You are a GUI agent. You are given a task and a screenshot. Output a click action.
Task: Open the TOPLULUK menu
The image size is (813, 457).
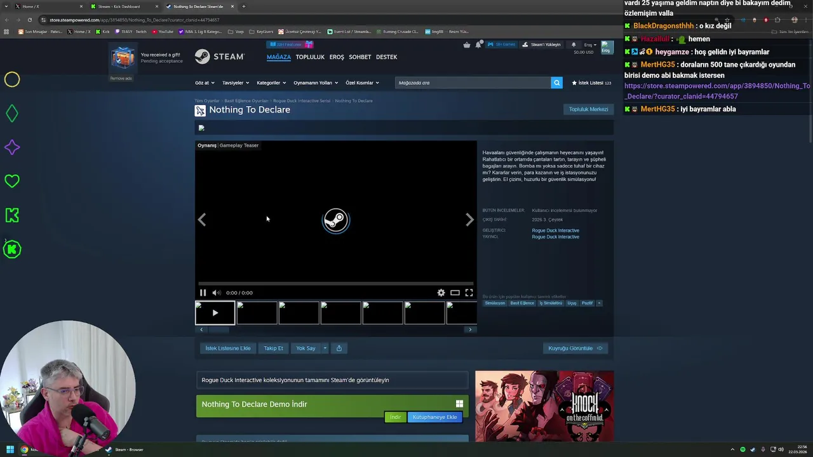tap(310, 57)
